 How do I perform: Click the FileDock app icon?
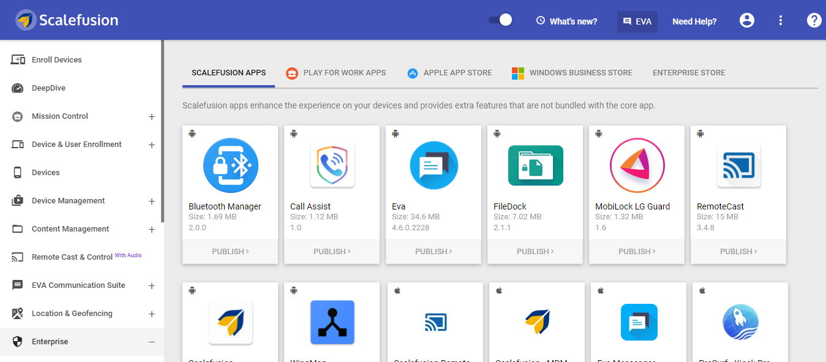[536, 165]
